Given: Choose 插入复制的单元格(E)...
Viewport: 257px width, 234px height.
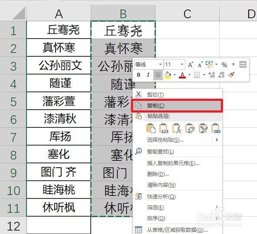Looking at the screenshot, I should click(178, 163).
